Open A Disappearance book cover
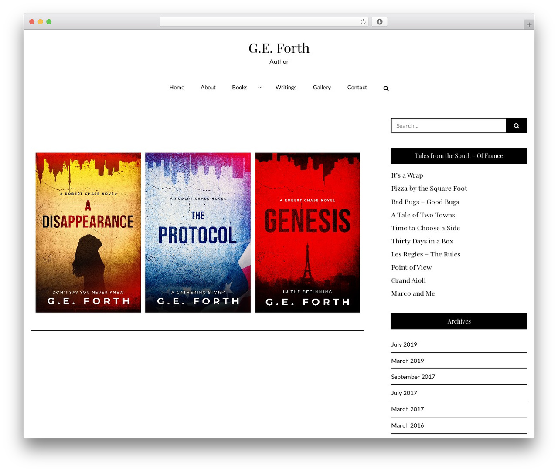The width and height of the screenshot is (558, 472). (88, 233)
